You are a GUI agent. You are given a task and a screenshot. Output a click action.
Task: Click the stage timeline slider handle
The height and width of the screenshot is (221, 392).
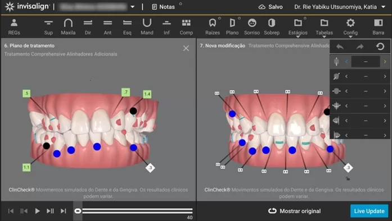point(78,211)
